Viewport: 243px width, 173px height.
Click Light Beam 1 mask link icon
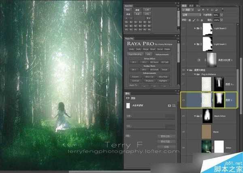pos(201,44)
